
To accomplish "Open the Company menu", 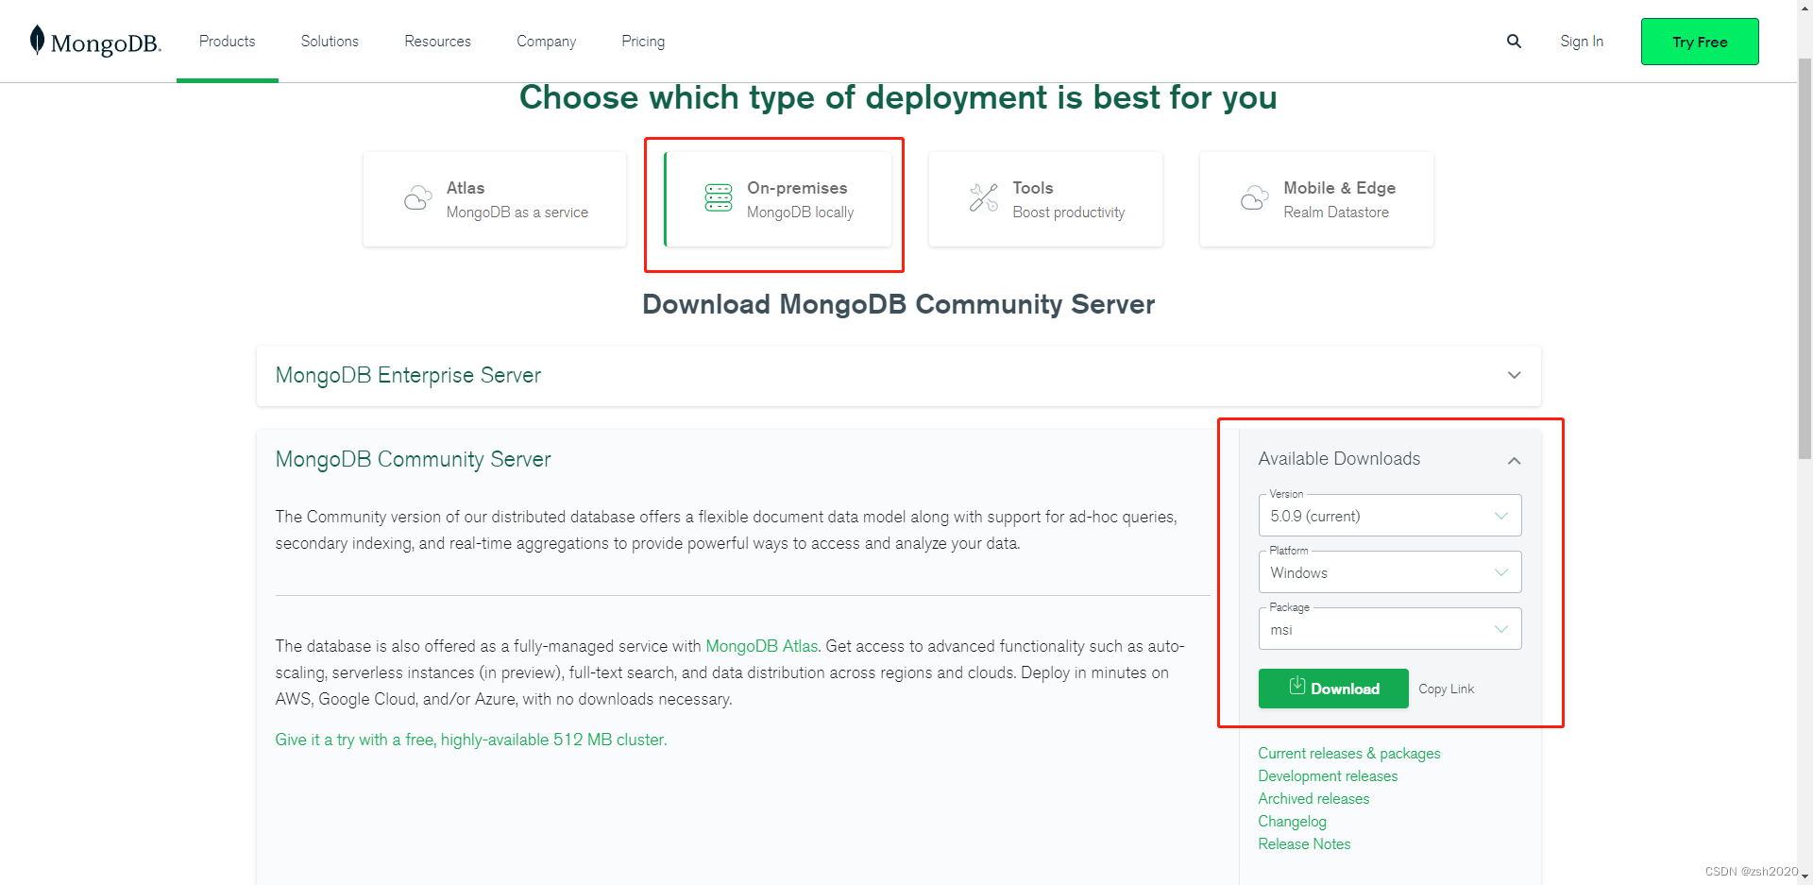I will (546, 42).
